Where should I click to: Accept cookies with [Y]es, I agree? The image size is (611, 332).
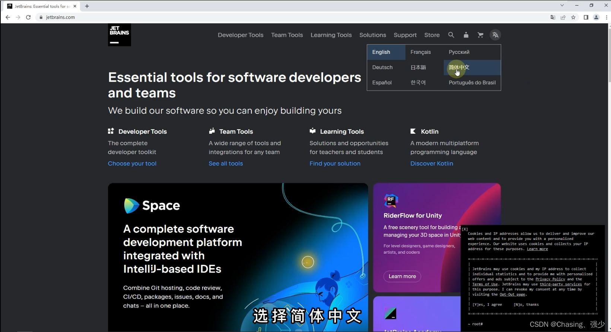[x=487, y=305]
